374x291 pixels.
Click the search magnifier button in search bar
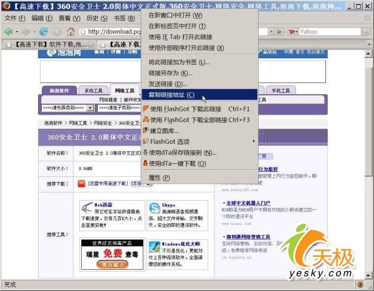click(x=365, y=32)
